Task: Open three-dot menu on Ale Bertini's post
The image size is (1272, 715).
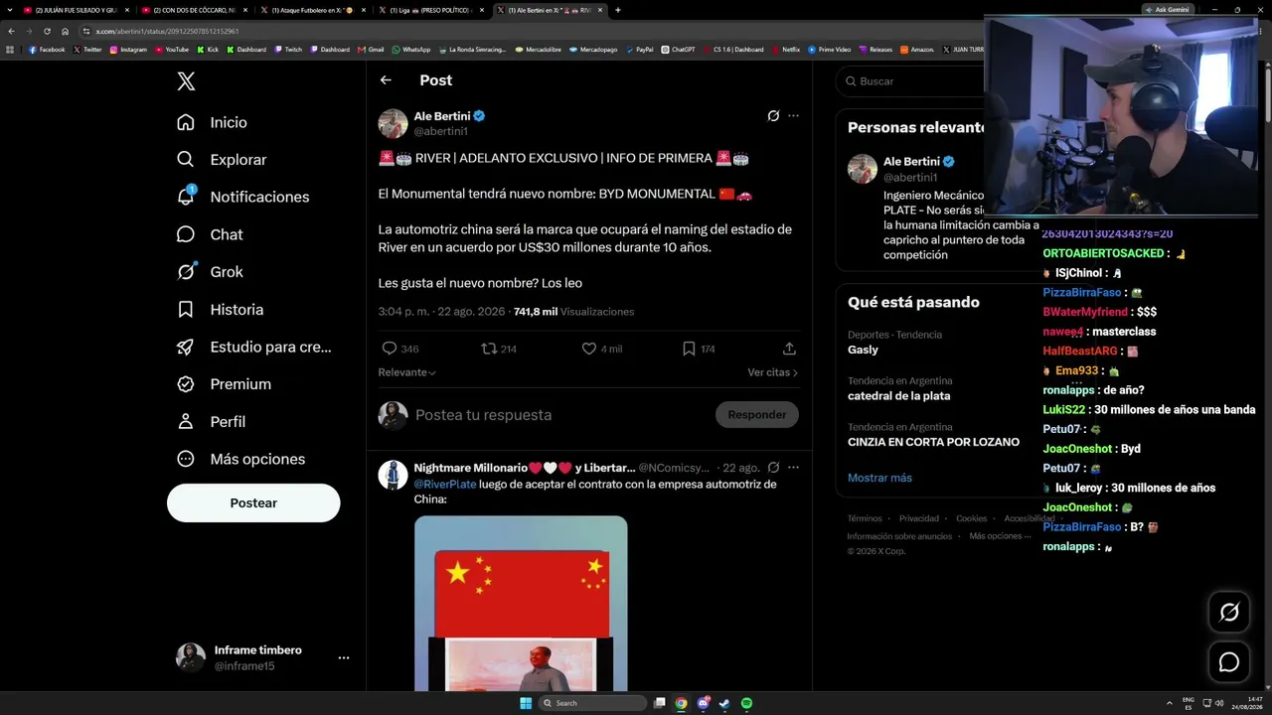Action: coord(793,116)
